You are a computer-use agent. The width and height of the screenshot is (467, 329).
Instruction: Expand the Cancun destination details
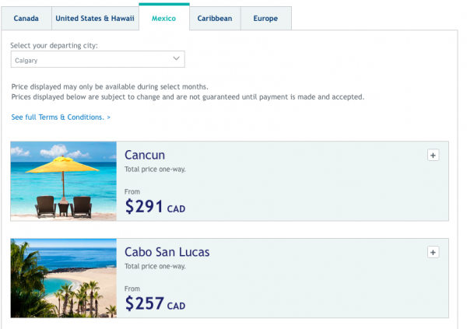(434, 155)
